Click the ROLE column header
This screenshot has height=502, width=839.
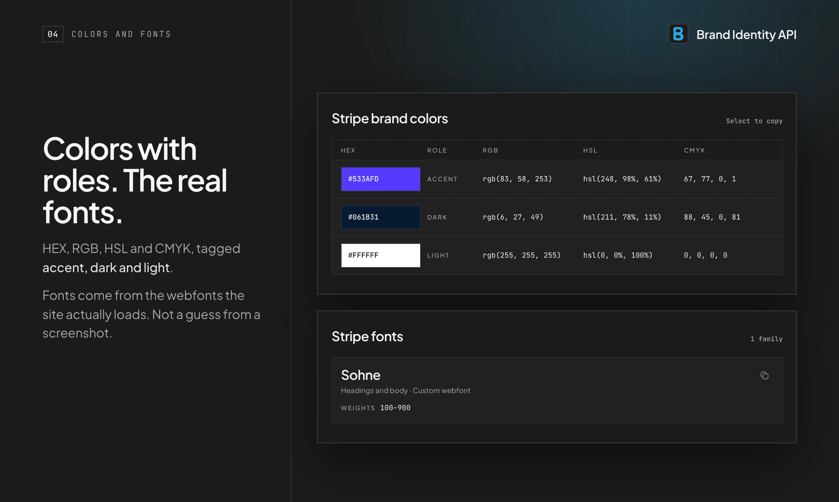[437, 151]
